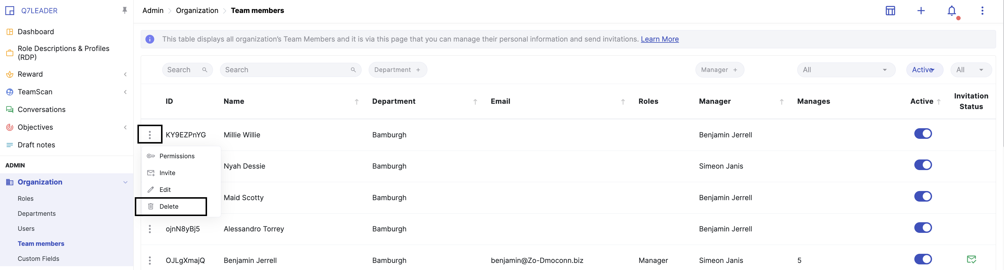Open row actions for Millie Willie
The height and width of the screenshot is (270, 1004).
(x=150, y=135)
